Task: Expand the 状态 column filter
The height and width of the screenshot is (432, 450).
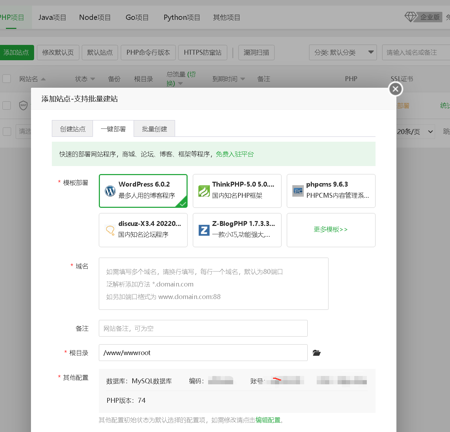Action: pyautogui.click(x=93, y=79)
